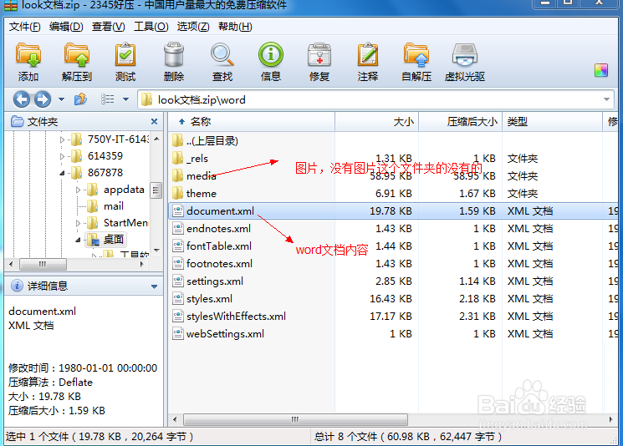The height and width of the screenshot is (446, 623).
Task: Click the 虚拟光驱 (Virtual drive) toolbar icon
Action: click(465, 56)
